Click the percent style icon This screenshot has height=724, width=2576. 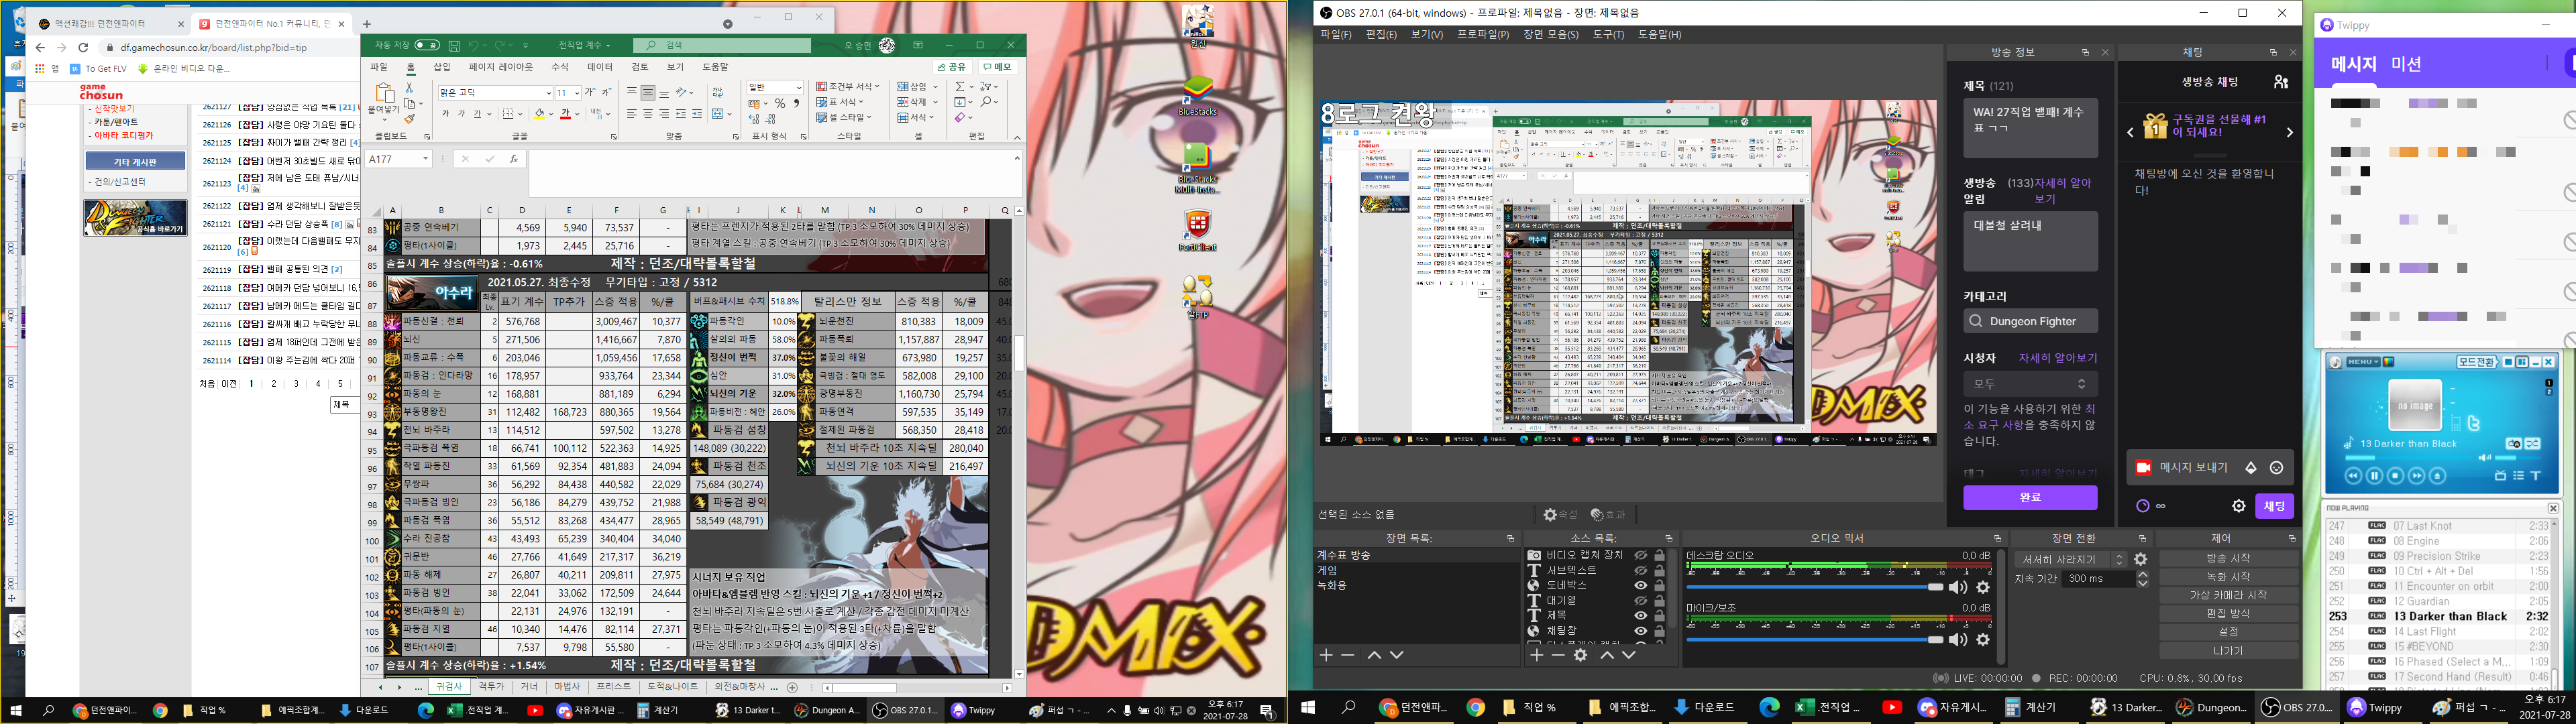780,103
